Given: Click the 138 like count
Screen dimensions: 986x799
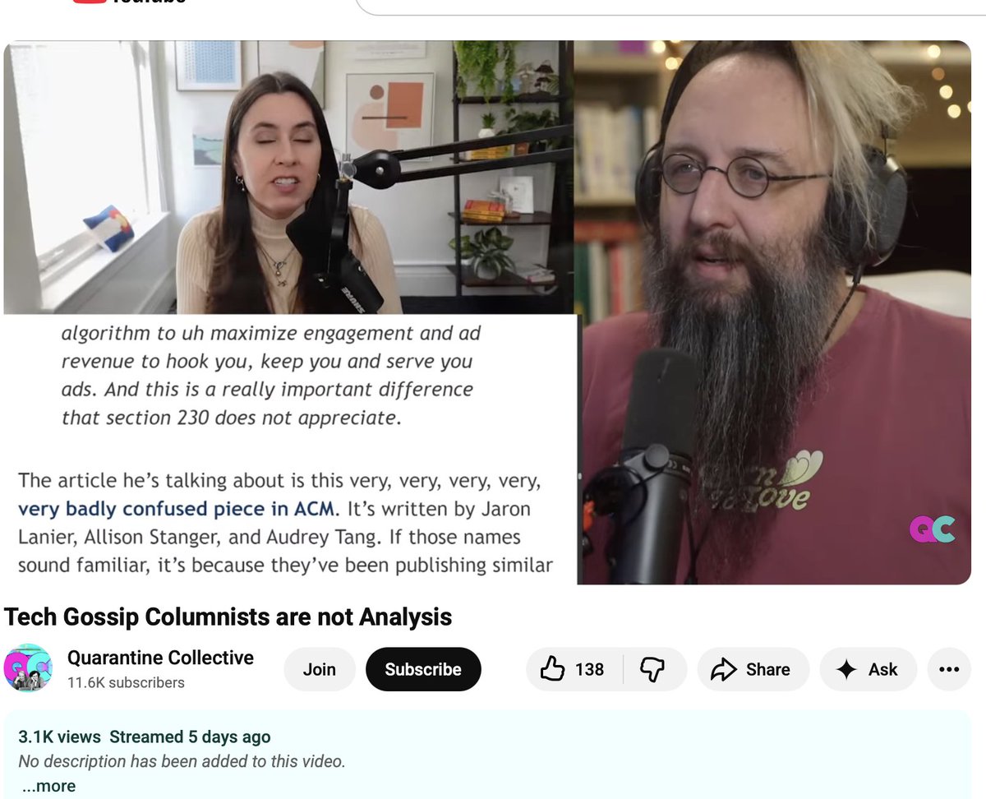Looking at the screenshot, I should click(589, 670).
